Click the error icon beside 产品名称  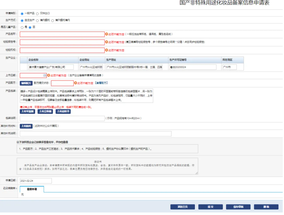coord(106,34)
